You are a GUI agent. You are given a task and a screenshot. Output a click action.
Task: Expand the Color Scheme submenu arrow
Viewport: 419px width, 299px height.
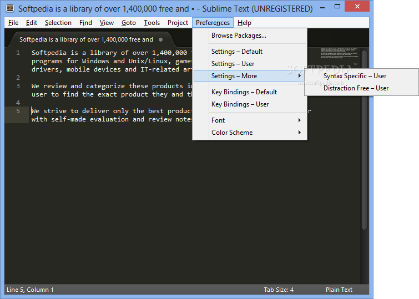click(300, 133)
